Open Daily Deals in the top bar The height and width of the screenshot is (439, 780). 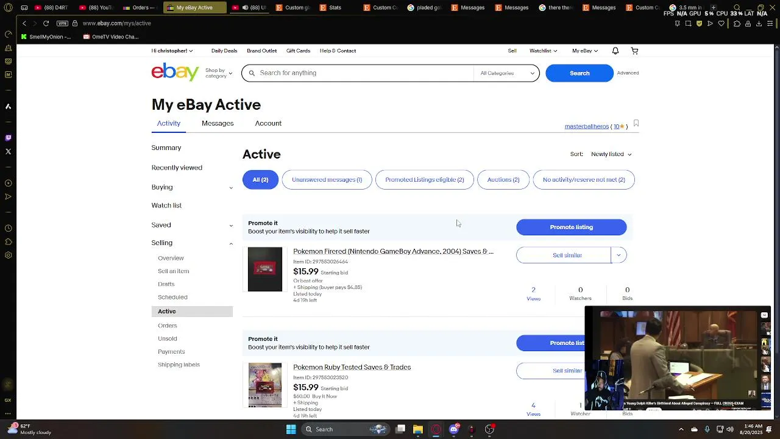pos(224,51)
